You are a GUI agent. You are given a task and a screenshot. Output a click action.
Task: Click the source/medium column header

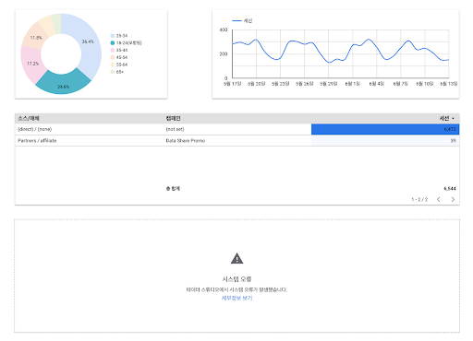pyautogui.click(x=29, y=118)
